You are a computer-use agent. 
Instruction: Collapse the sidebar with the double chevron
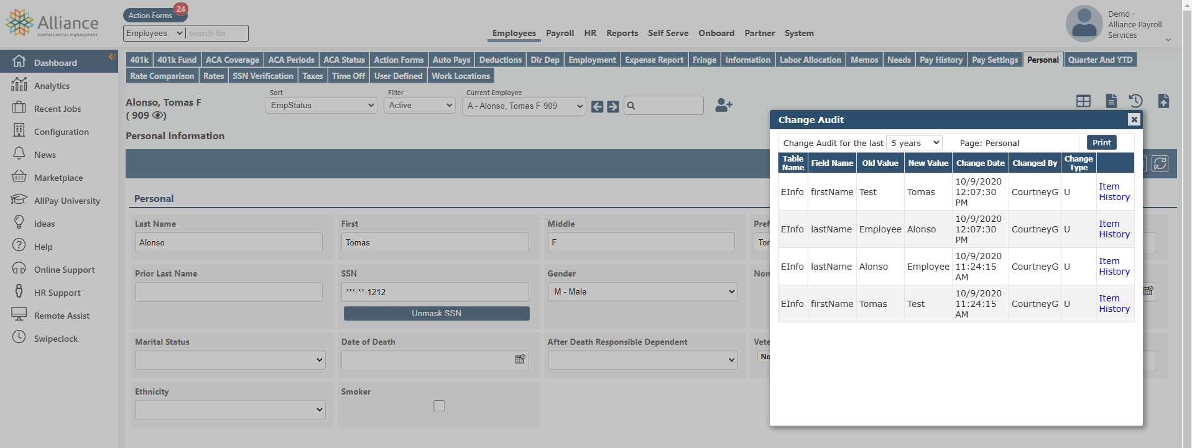click(x=113, y=57)
